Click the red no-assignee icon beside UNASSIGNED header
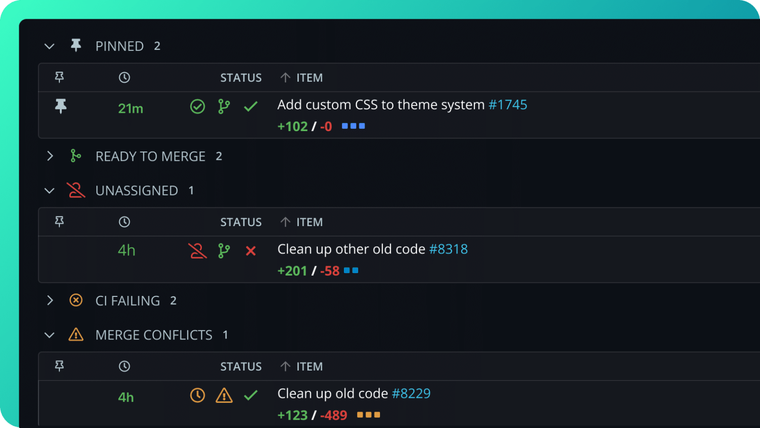 pyautogui.click(x=76, y=190)
